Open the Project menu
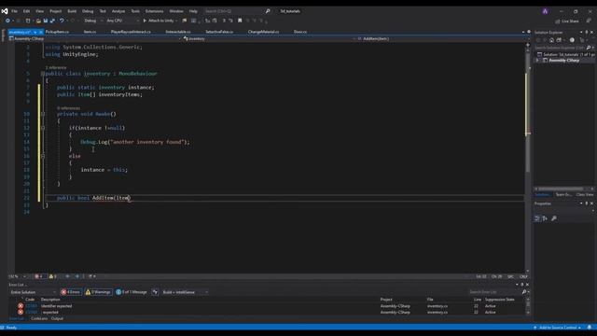This screenshot has width=597, height=336. [x=55, y=11]
